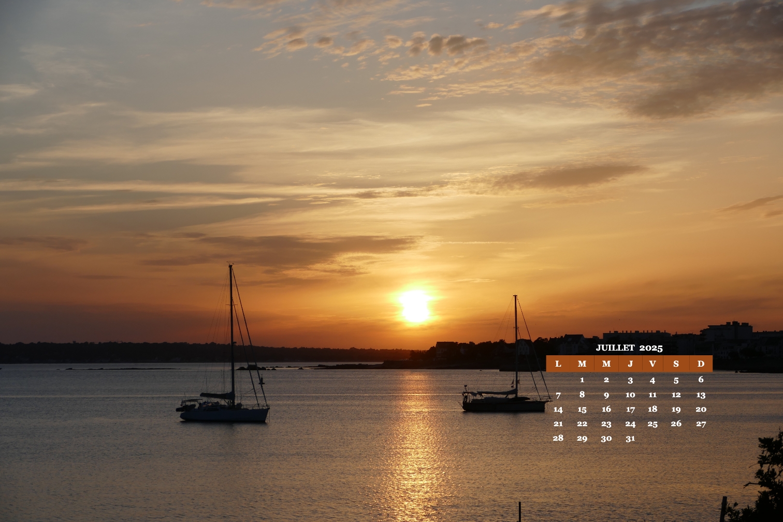Click date 6 in the Sunday column
Screen dimensions: 783x522
pyautogui.click(x=701, y=379)
